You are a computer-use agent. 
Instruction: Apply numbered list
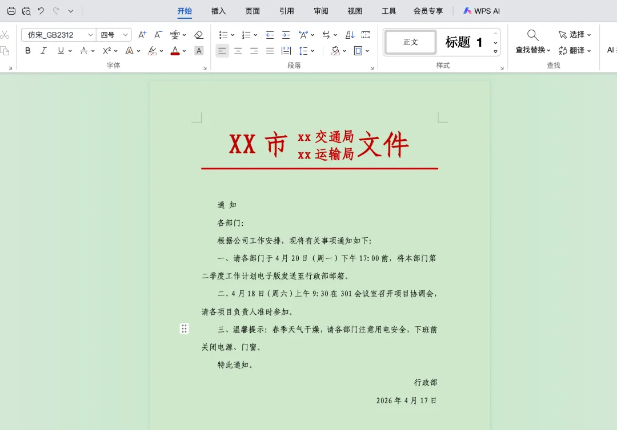click(x=246, y=35)
